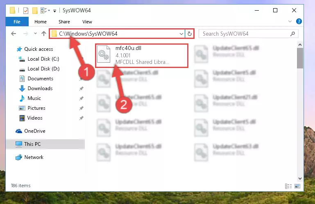
Task: Click the folder icon in the title bar
Action: (x=12, y=10)
